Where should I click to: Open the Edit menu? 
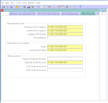pyautogui.click(x=7, y=3)
